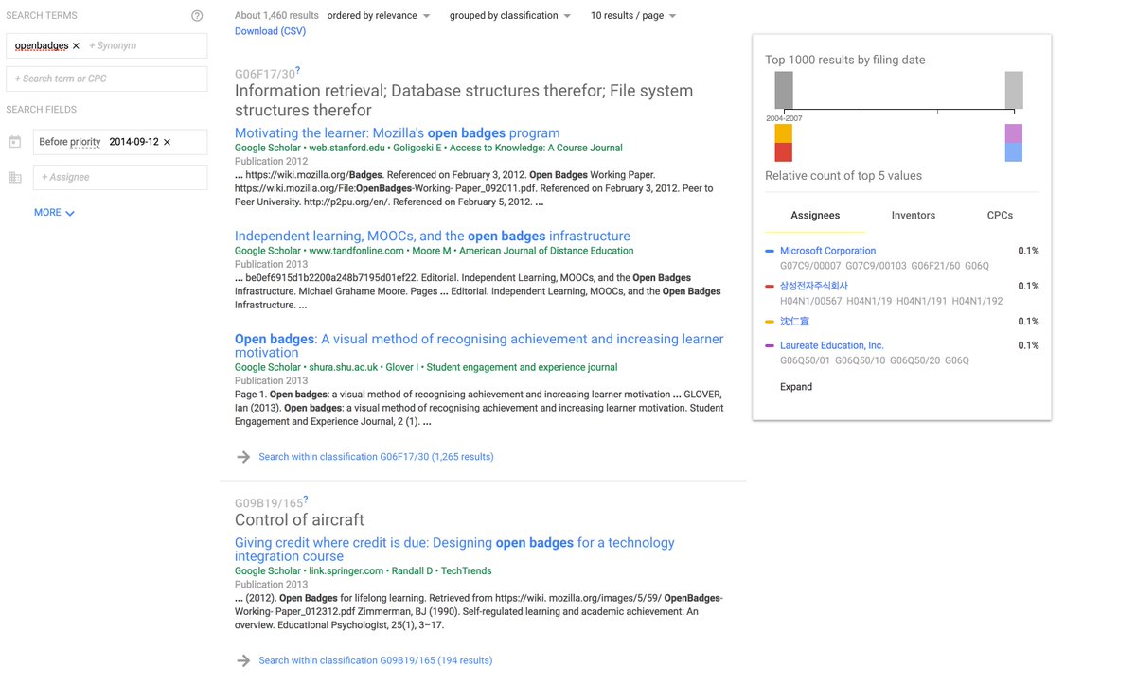Select Microsoft Corporation assignee
Screen dimensions: 1136x684
coord(827,252)
